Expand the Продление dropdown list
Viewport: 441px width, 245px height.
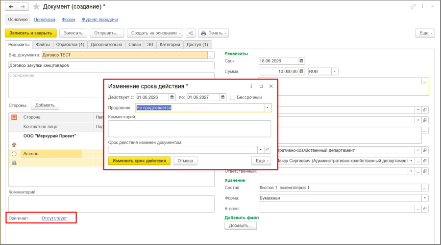point(268,108)
